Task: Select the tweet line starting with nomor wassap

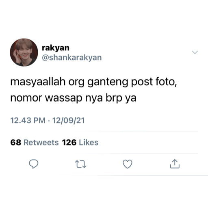Action: [x=73, y=98]
